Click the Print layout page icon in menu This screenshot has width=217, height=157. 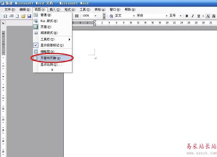click(36, 27)
